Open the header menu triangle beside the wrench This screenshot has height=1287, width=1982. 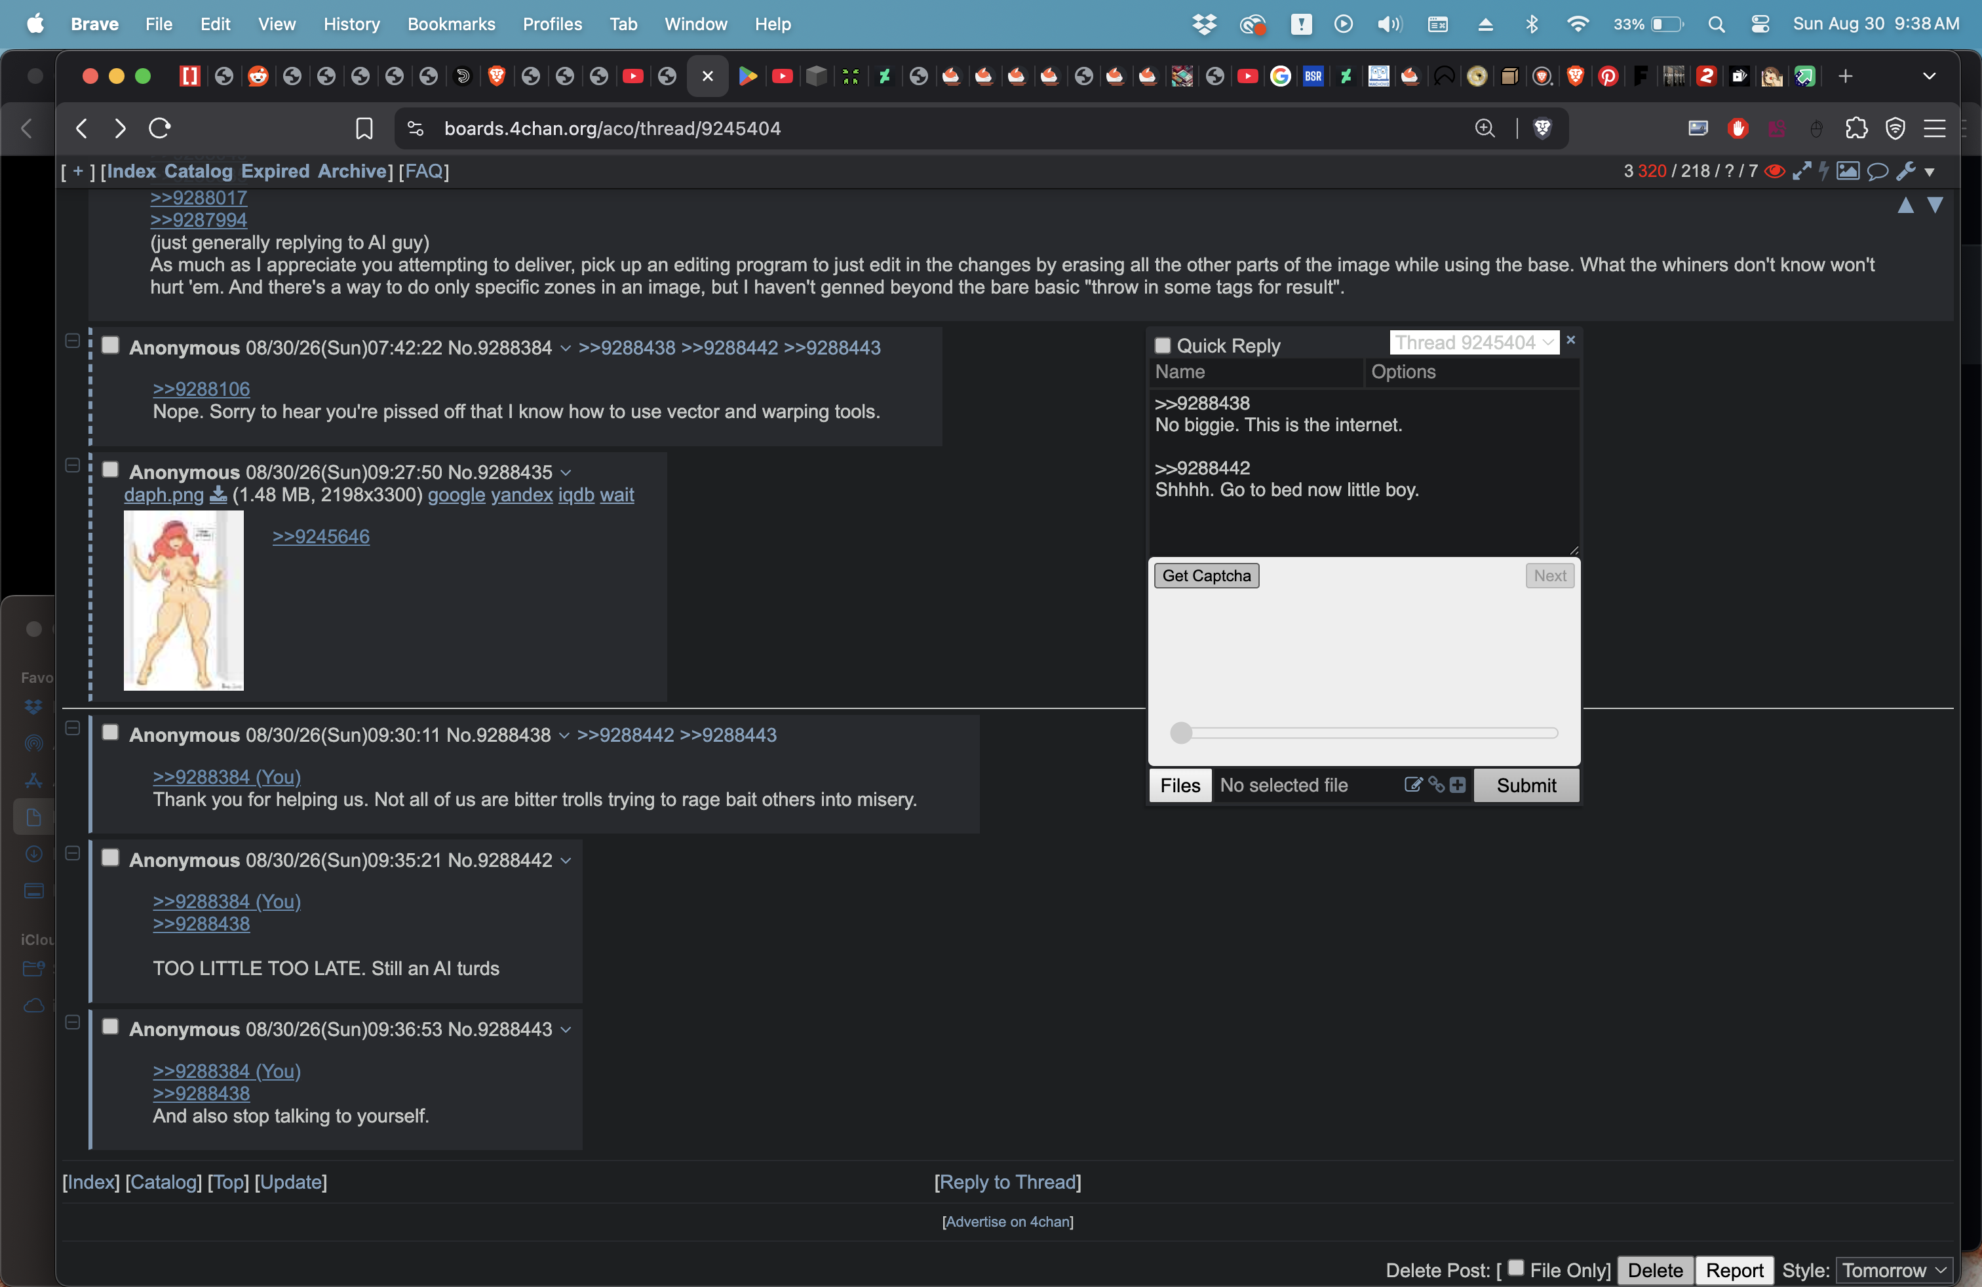pos(1930,172)
